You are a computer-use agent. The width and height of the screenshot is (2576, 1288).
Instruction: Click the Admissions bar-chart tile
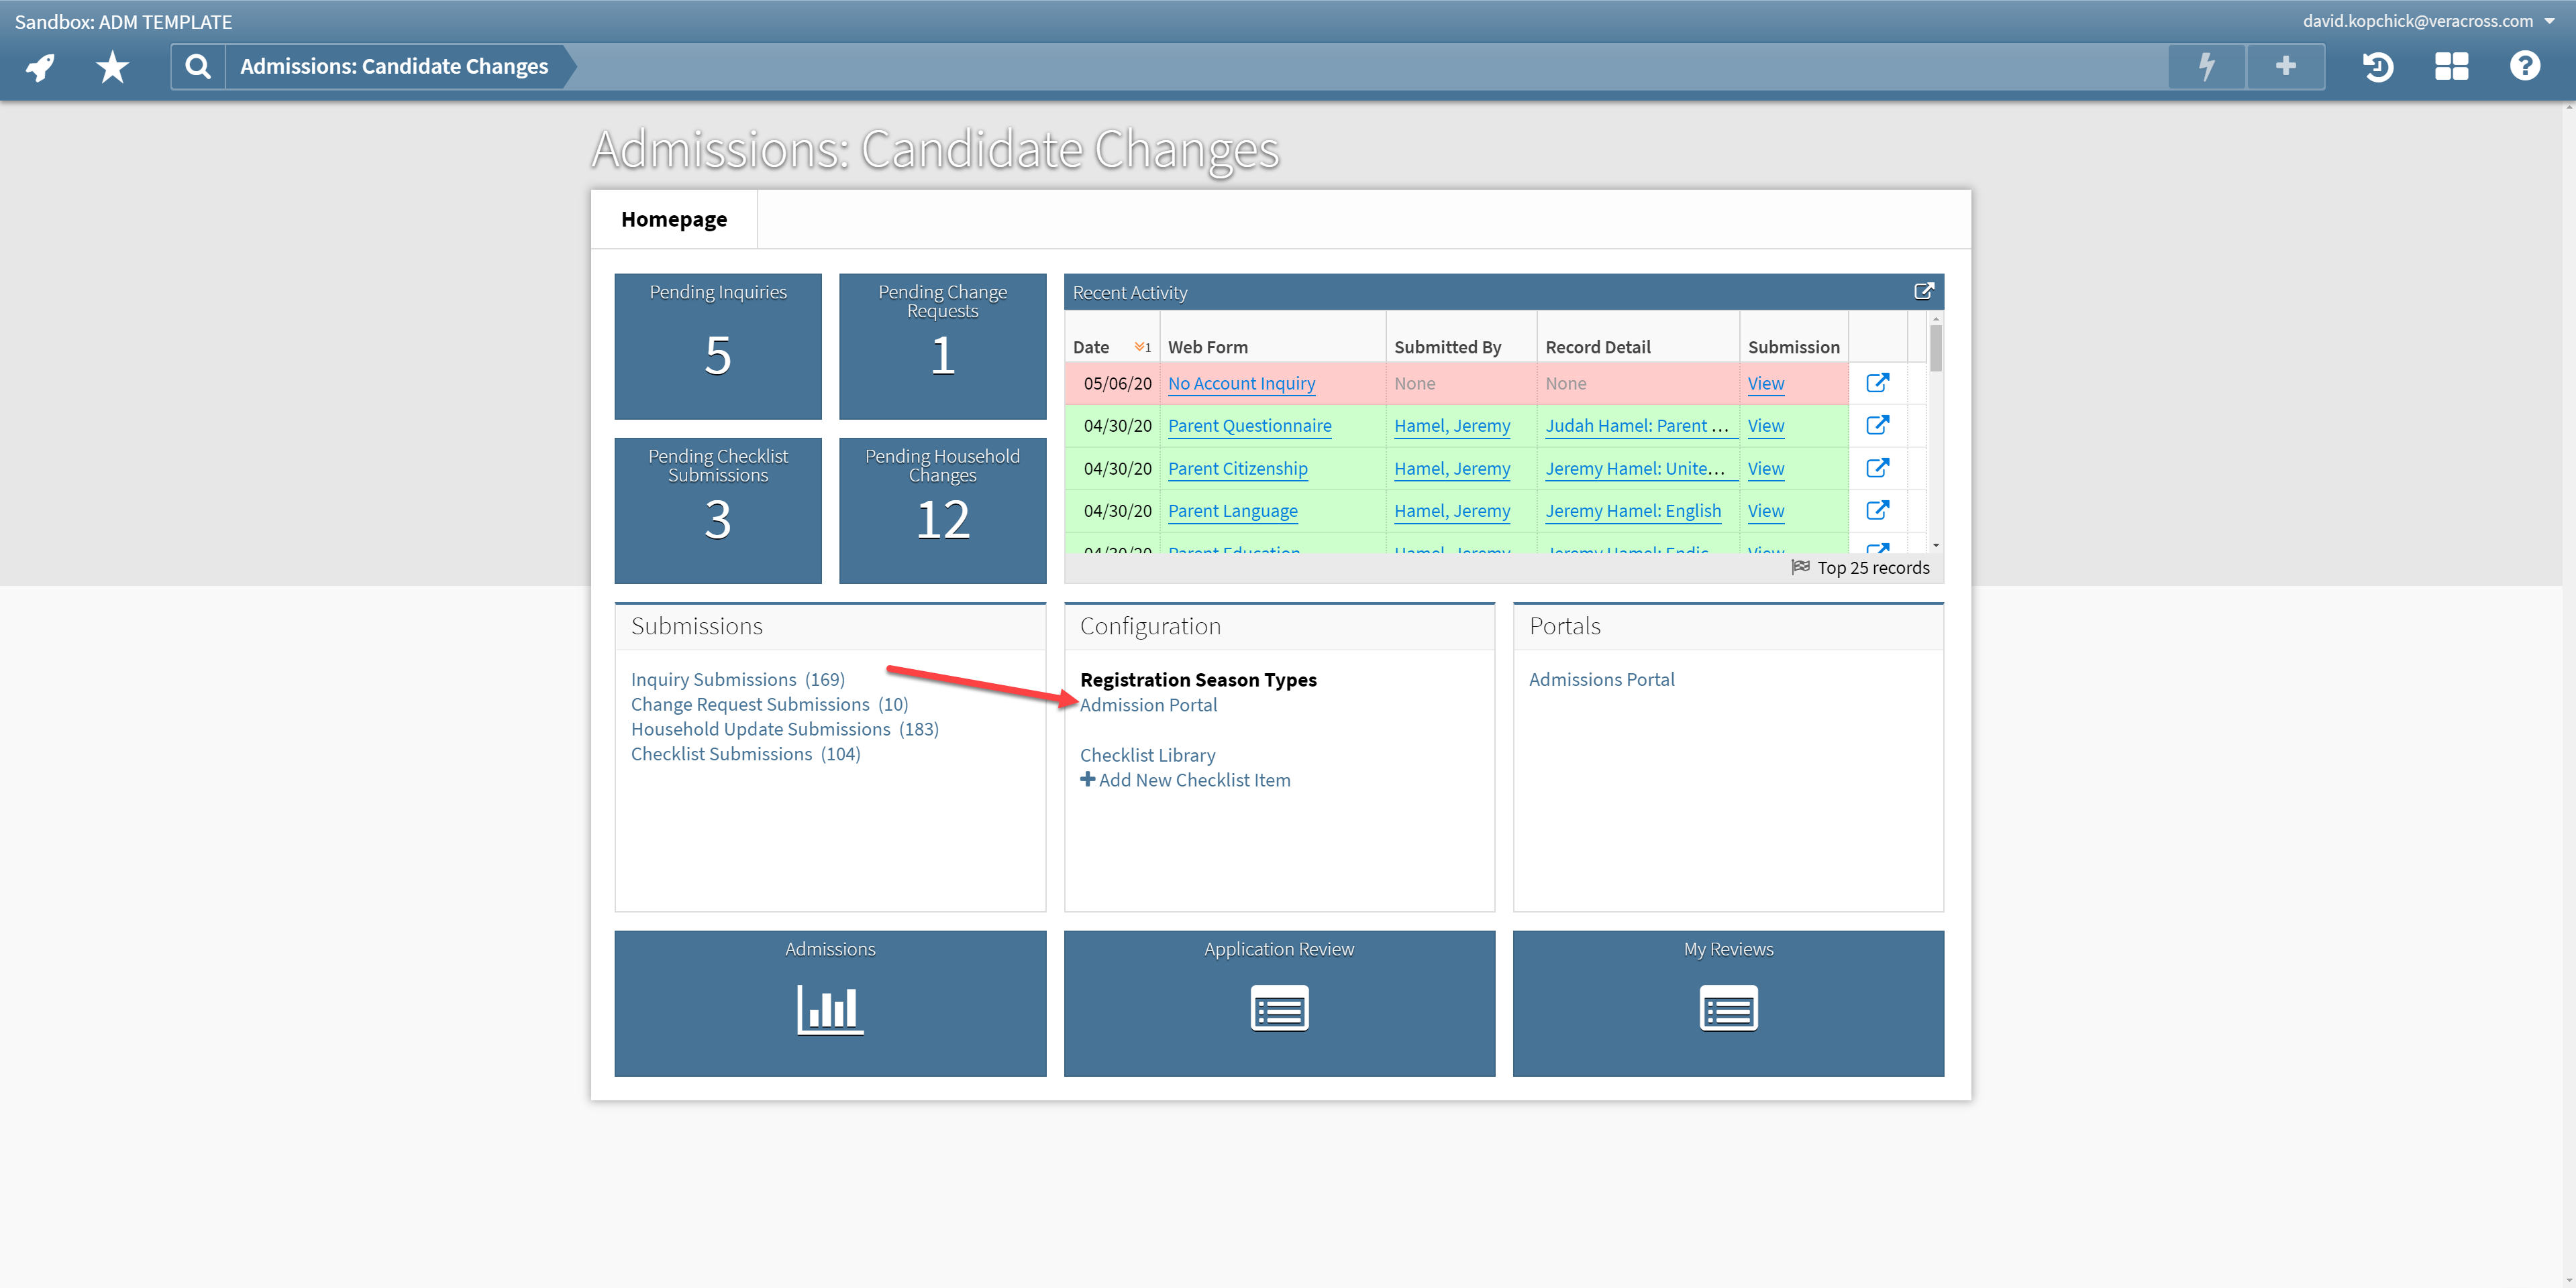click(x=829, y=1002)
